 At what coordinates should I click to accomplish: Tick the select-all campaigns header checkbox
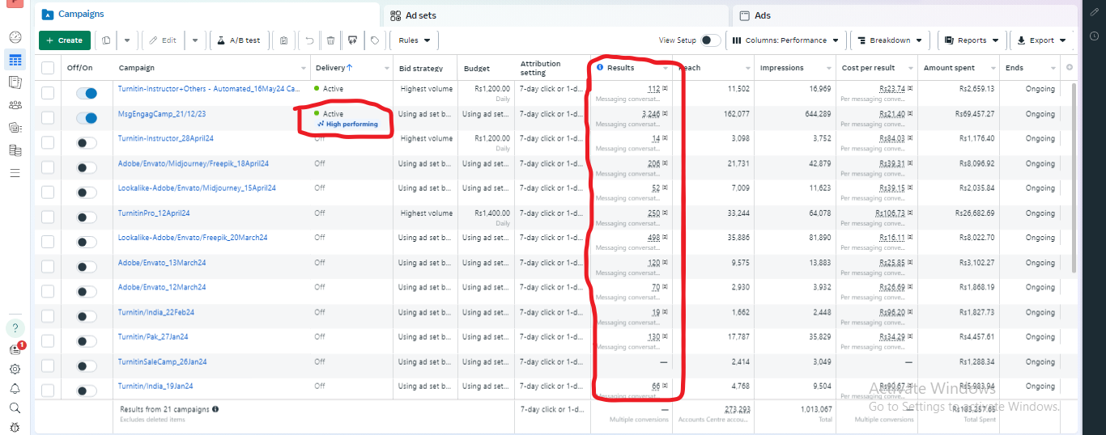click(48, 68)
